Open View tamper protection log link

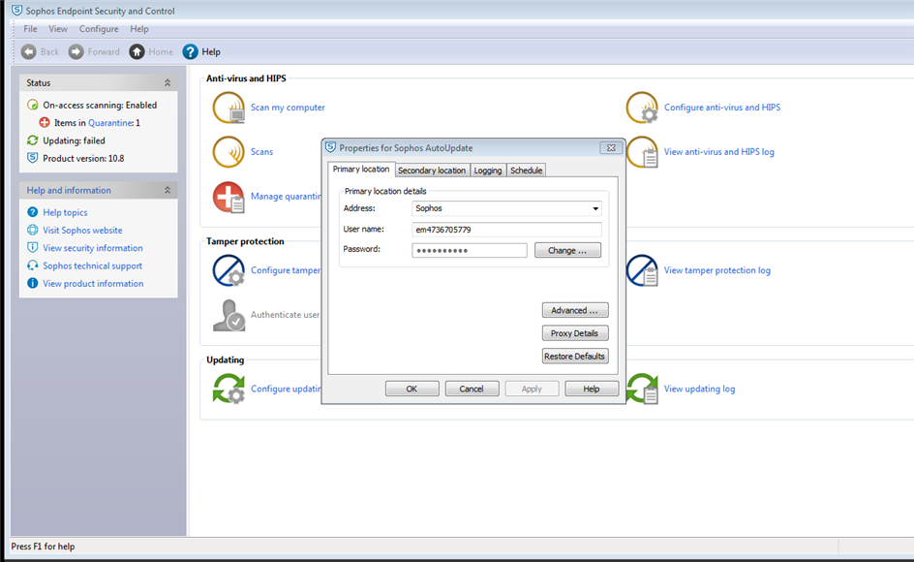point(717,270)
